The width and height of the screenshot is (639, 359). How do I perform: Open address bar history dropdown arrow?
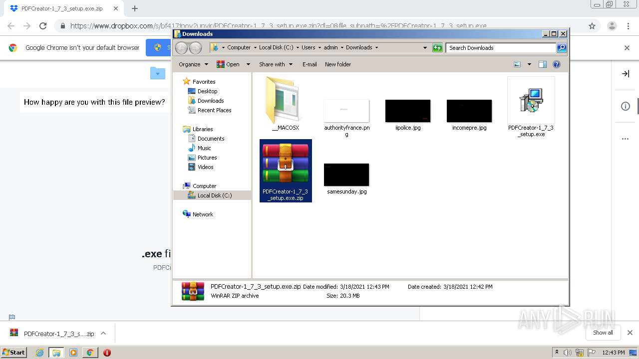pos(425,48)
